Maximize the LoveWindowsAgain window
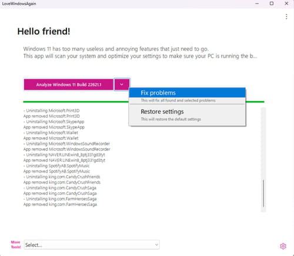Screen dimensions: 294x256 point(272,4)
